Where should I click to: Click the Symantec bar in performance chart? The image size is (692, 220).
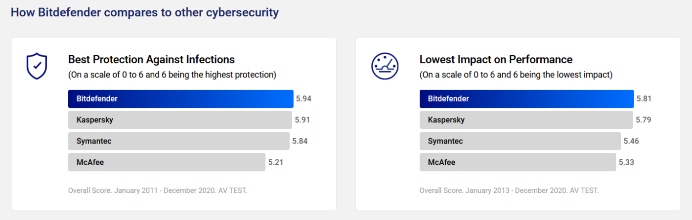click(520, 141)
